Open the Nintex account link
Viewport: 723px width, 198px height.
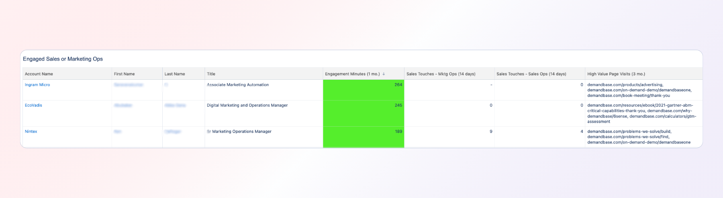(x=31, y=131)
